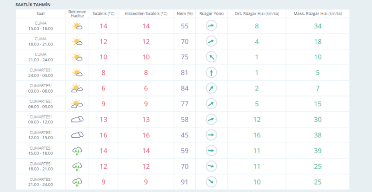The width and height of the screenshot is (372, 192).
Task: Click the wind arrow for Cumartesi 06.00 - 09.00
Action: click(x=212, y=104)
